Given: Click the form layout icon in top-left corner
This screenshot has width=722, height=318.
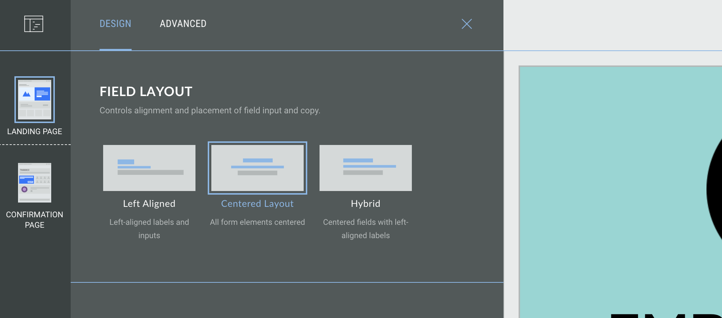Looking at the screenshot, I should pyautogui.click(x=34, y=24).
